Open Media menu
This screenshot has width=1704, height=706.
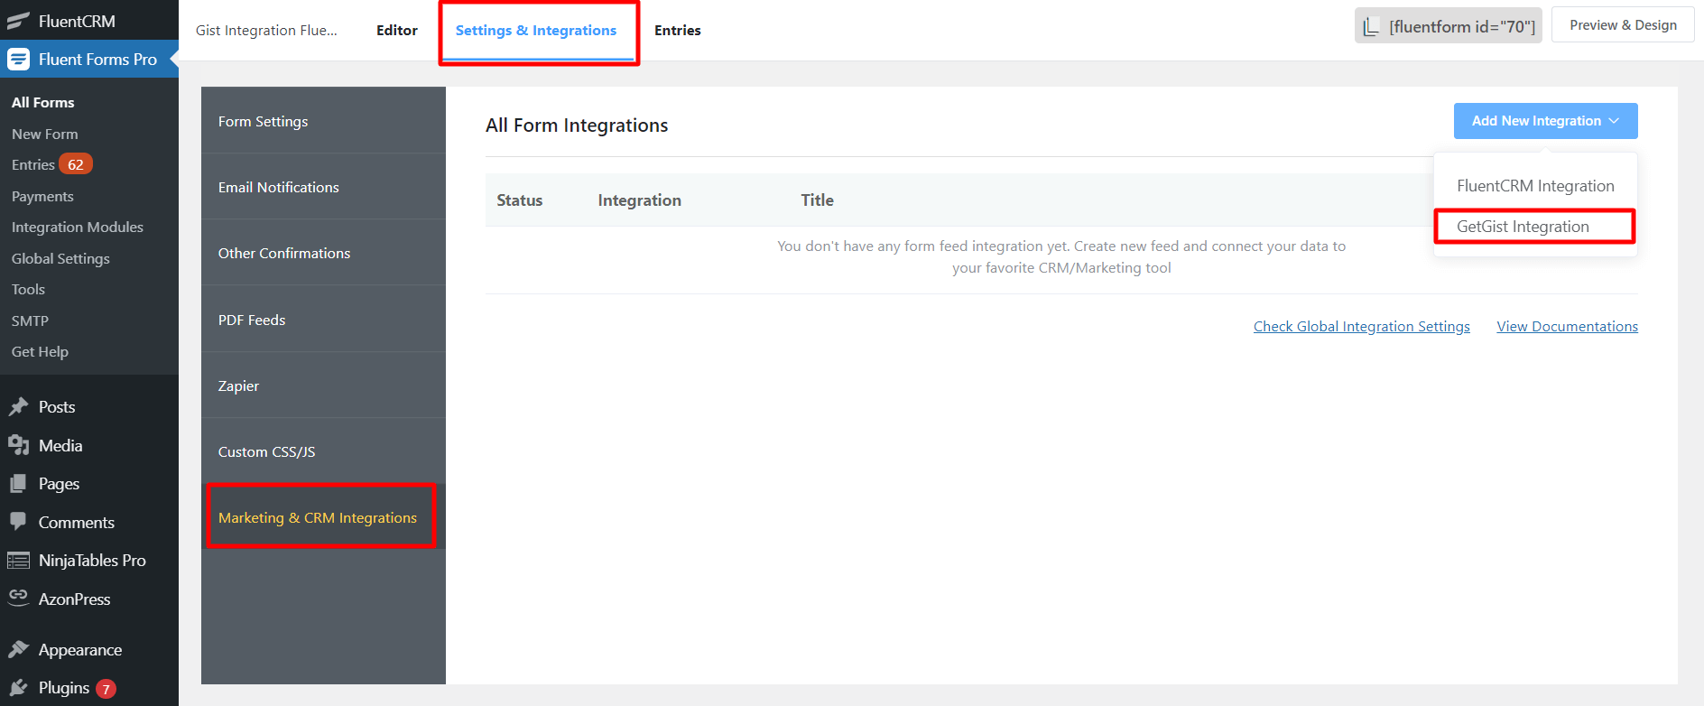click(89, 445)
